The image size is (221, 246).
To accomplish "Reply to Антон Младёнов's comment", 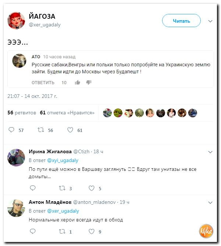I will click(33, 231).
